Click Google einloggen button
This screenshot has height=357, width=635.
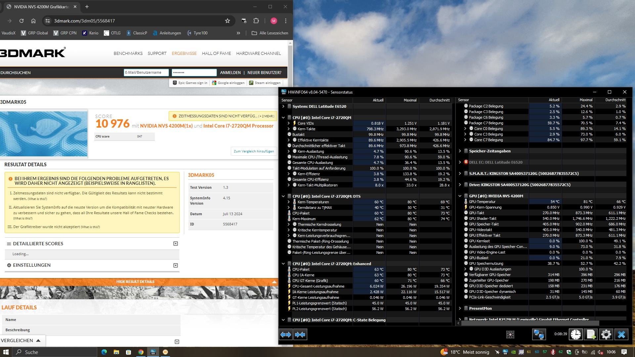[228, 83]
